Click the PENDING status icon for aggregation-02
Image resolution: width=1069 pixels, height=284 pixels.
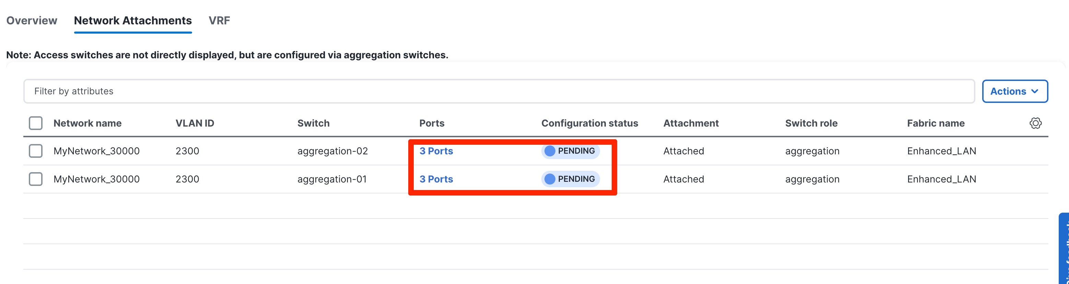550,151
